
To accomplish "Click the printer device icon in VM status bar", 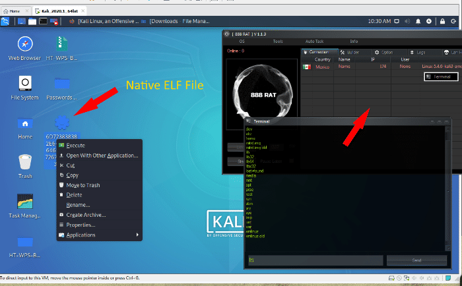I will (x=391, y=278).
